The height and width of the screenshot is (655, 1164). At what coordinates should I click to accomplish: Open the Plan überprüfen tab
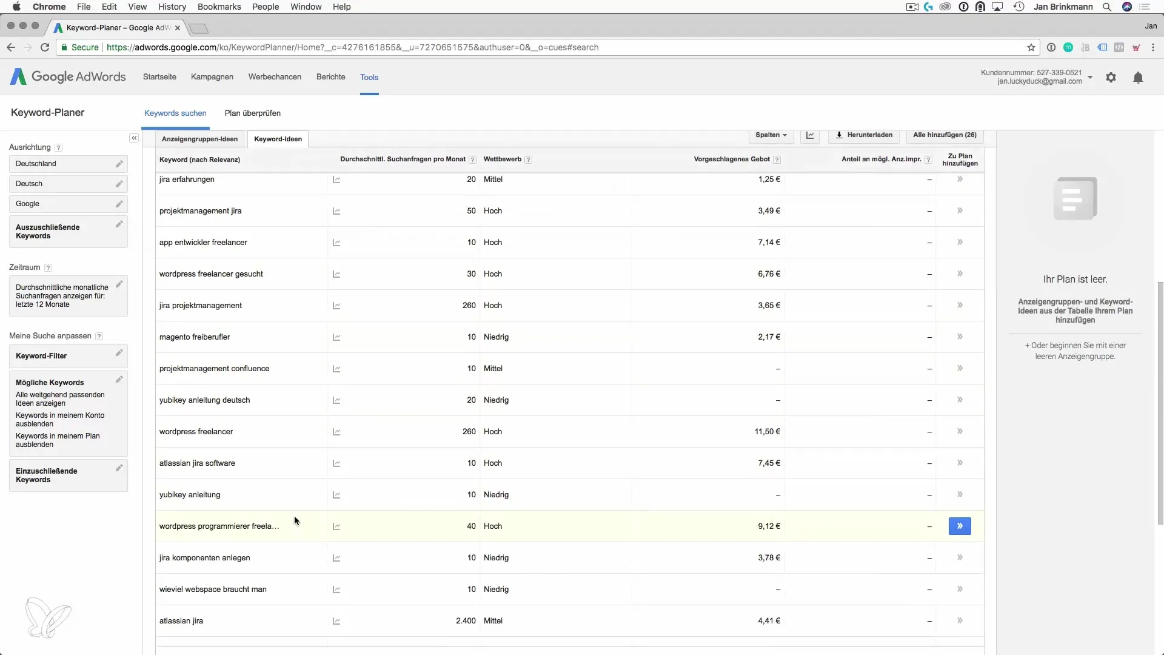[x=253, y=113]
